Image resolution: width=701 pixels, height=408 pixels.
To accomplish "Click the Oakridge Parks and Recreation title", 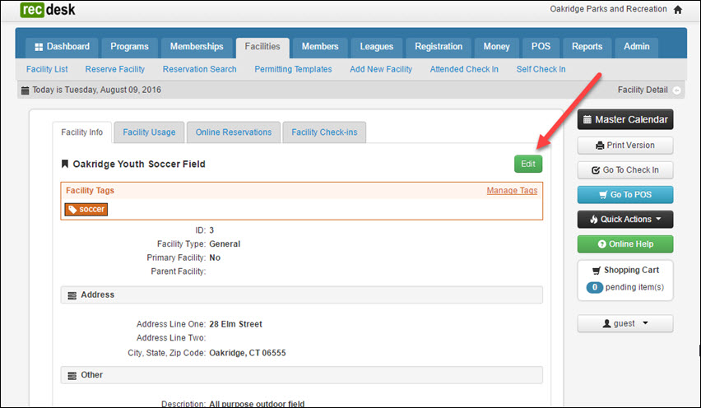I will point(608,9).
